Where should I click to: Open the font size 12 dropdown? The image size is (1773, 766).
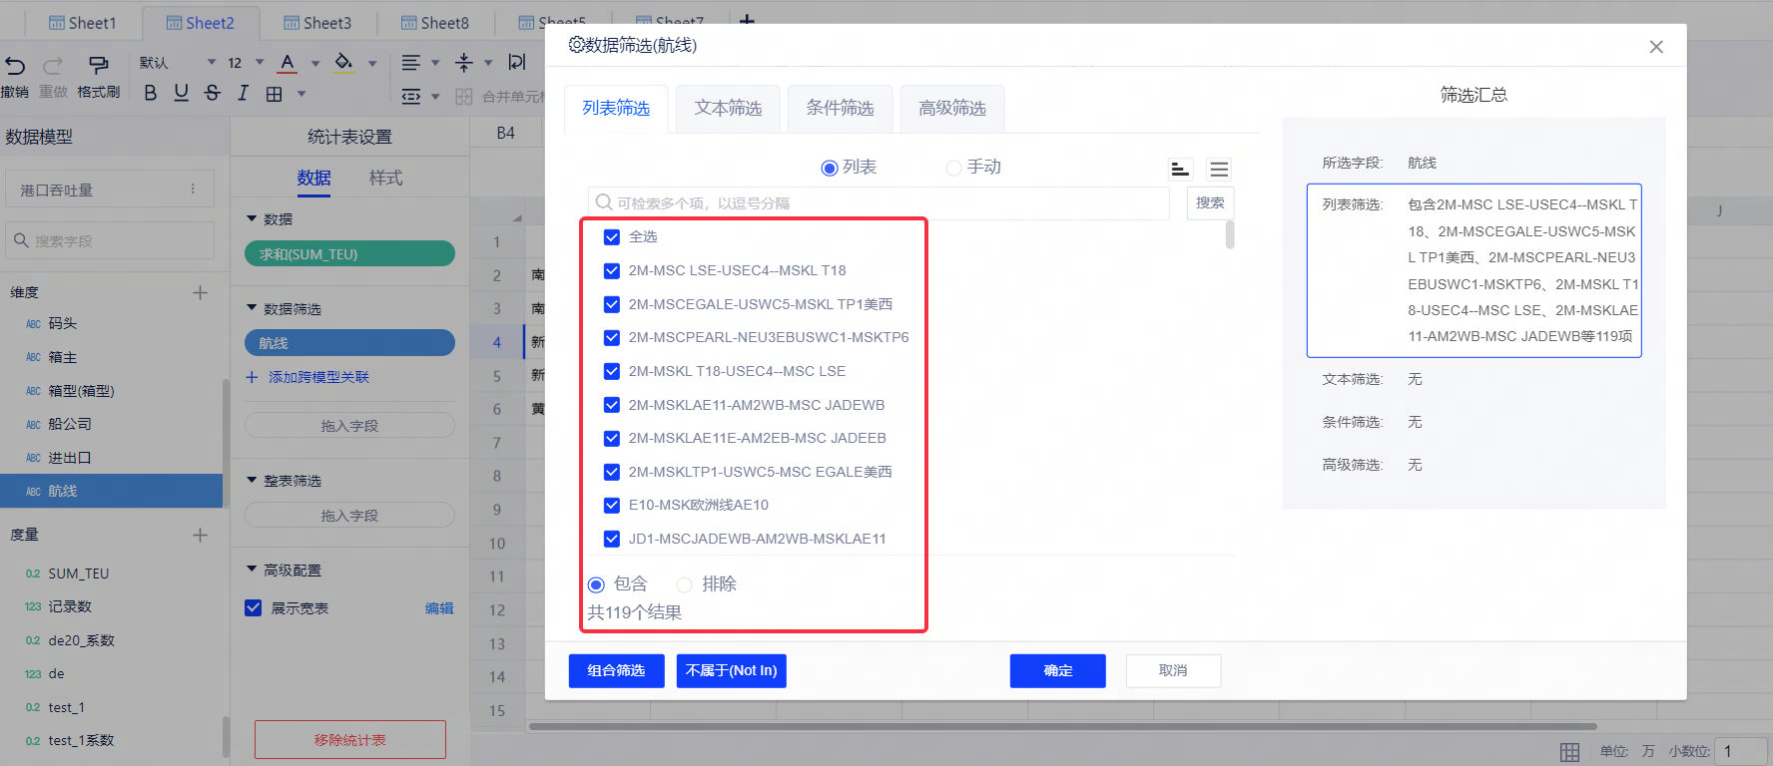tap(260, 62)
